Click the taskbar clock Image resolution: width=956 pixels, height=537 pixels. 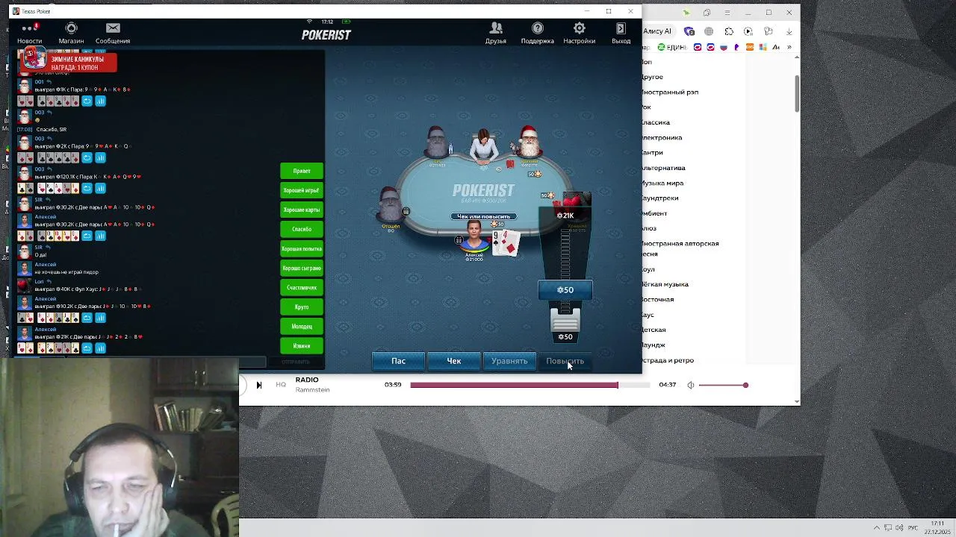tap(936, 527)
